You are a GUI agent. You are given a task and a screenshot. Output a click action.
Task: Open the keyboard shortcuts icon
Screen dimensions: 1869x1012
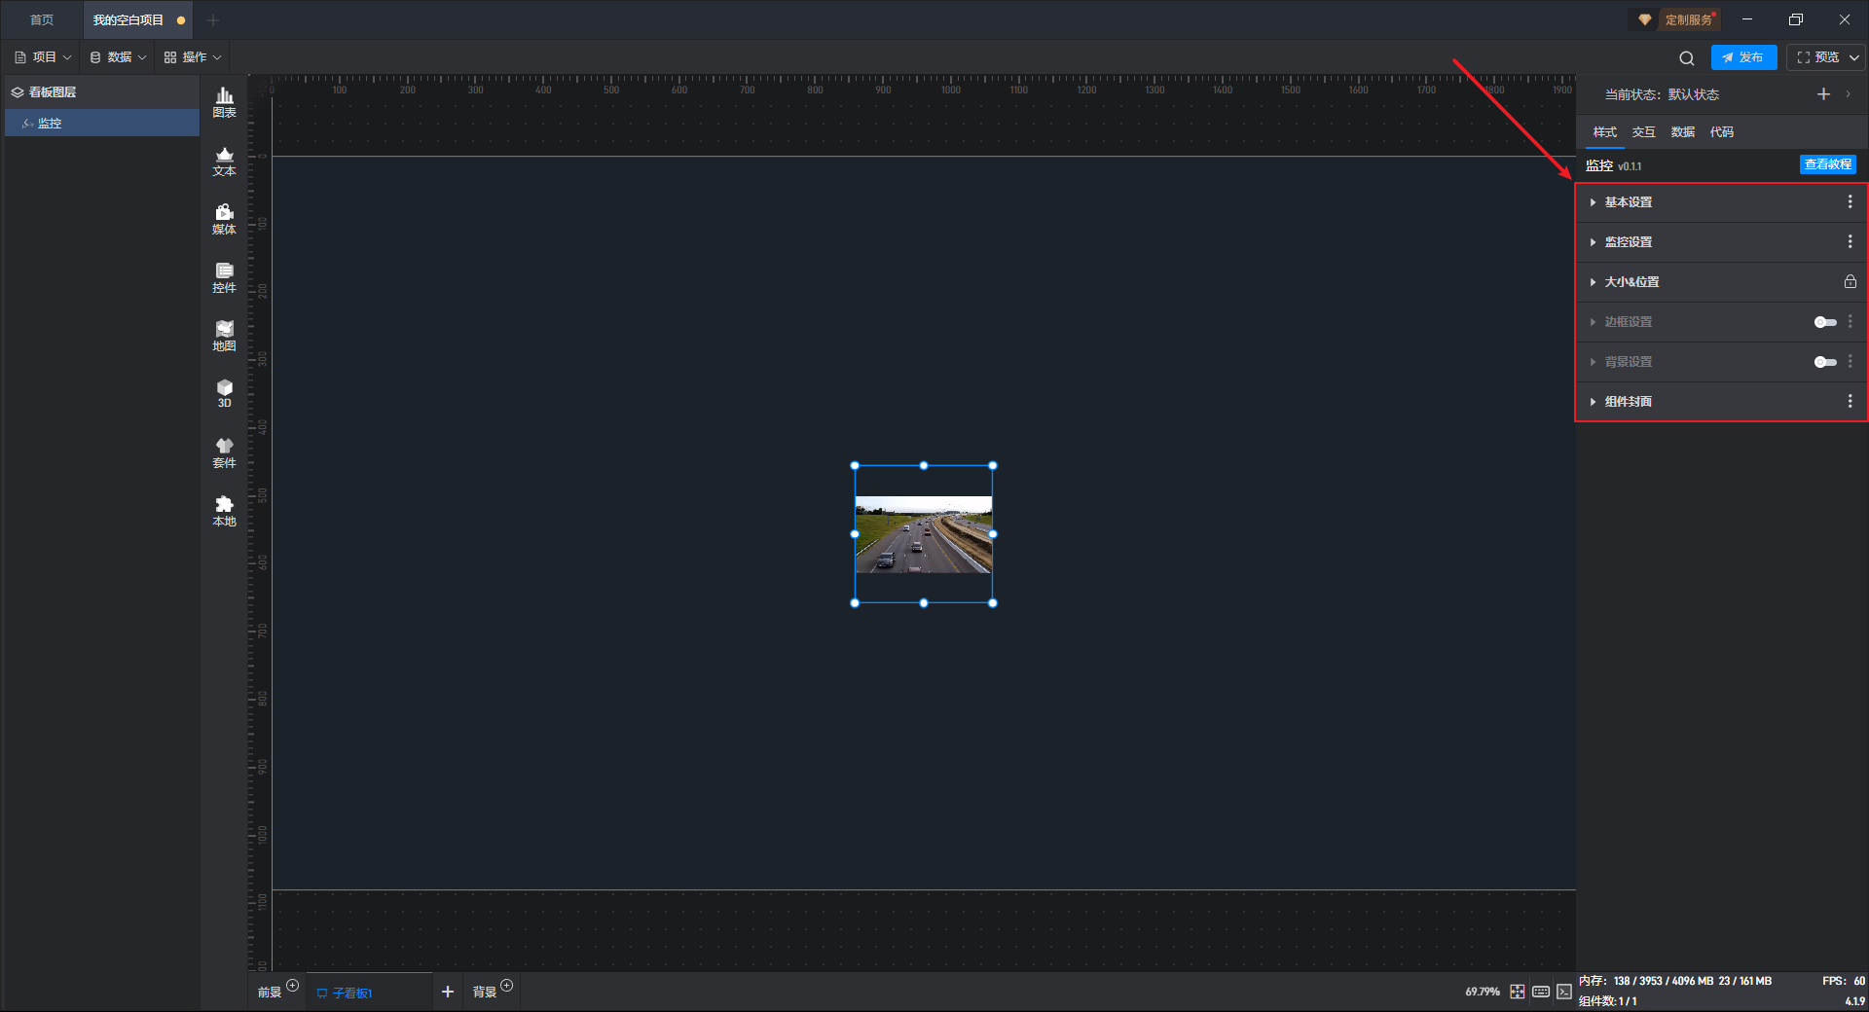[1541, 992]
